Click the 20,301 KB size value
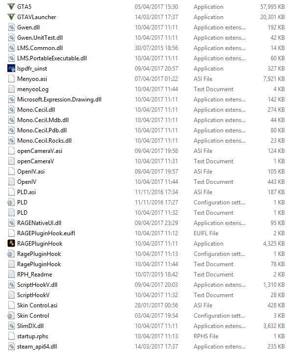The image size is (300, 352). coord(273,17)
